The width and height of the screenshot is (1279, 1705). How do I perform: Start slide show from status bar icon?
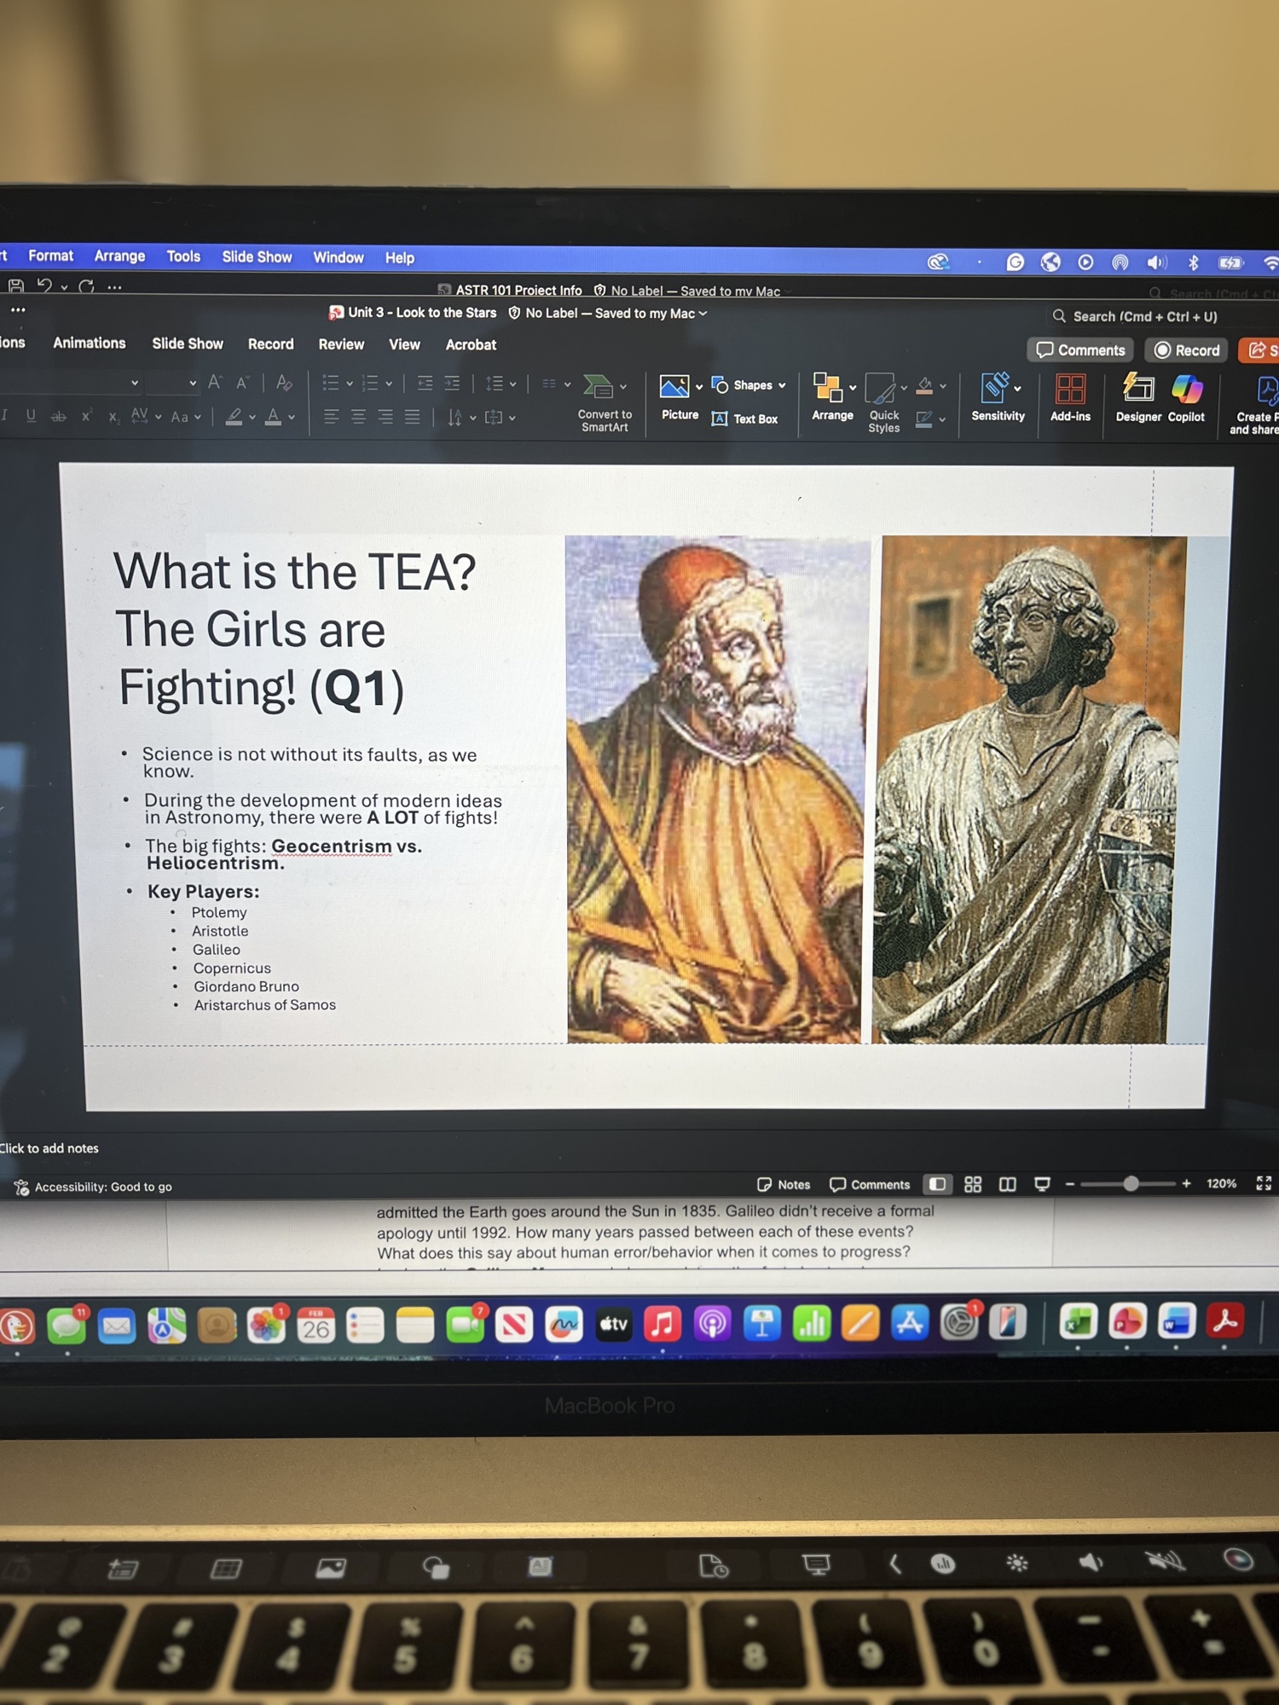1042,1184
